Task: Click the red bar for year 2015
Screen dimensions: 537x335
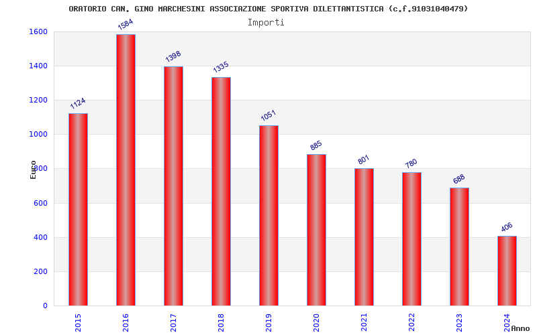Action: tap(78, 210)
